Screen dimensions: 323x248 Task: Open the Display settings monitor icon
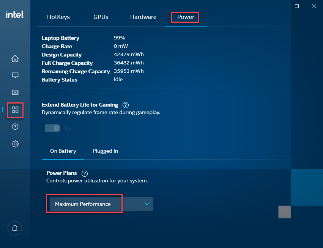click(15, 75)
